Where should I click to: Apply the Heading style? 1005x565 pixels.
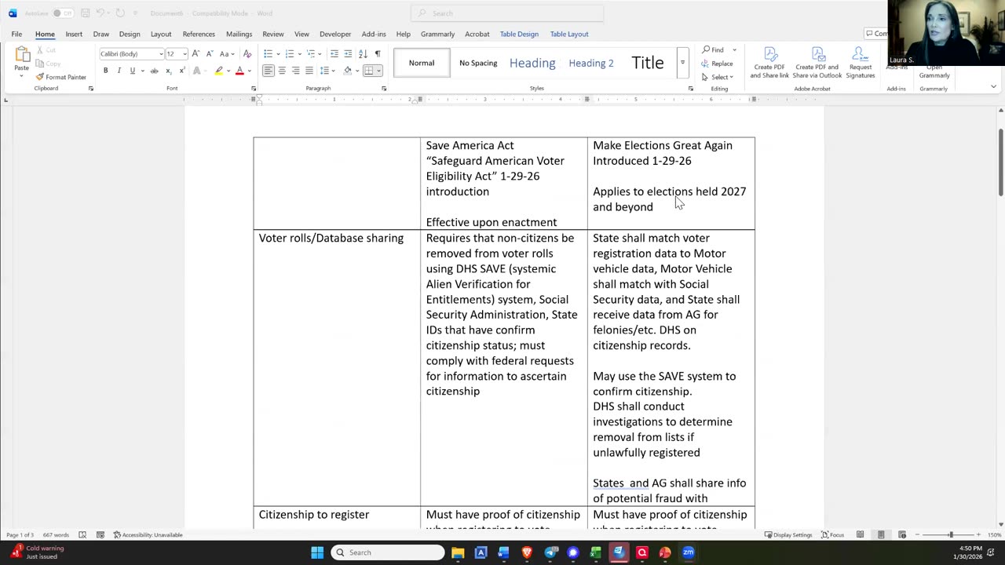532,63
